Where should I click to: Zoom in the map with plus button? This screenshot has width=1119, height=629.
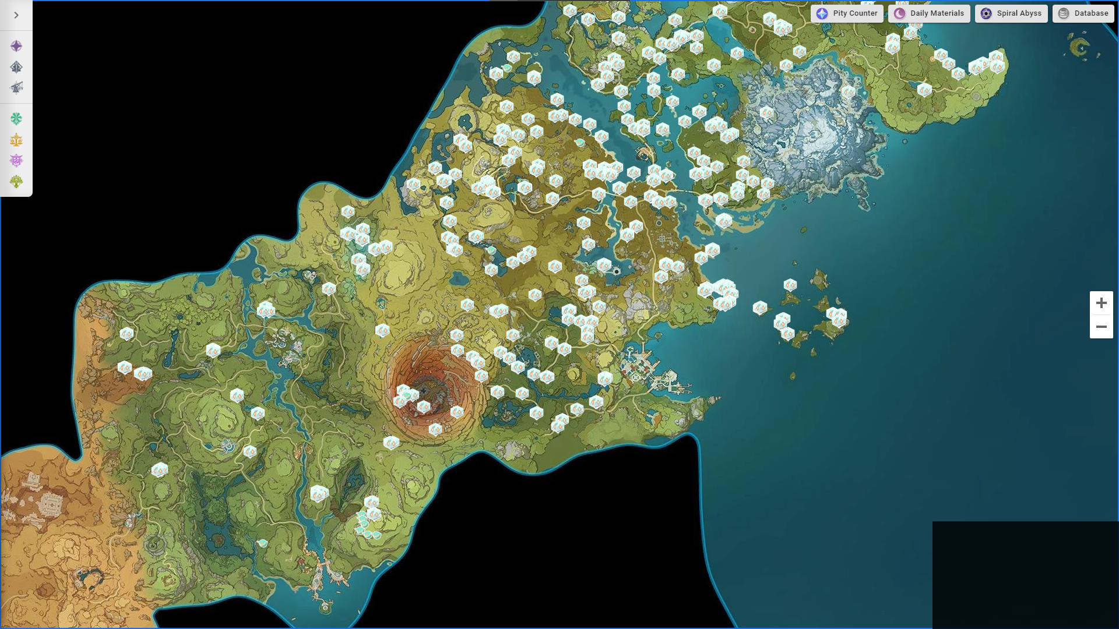(x=1102, y=303)
